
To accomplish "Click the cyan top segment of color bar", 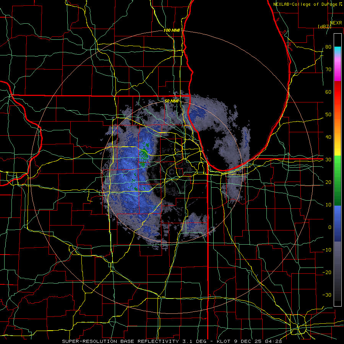I will pos(338,50).
